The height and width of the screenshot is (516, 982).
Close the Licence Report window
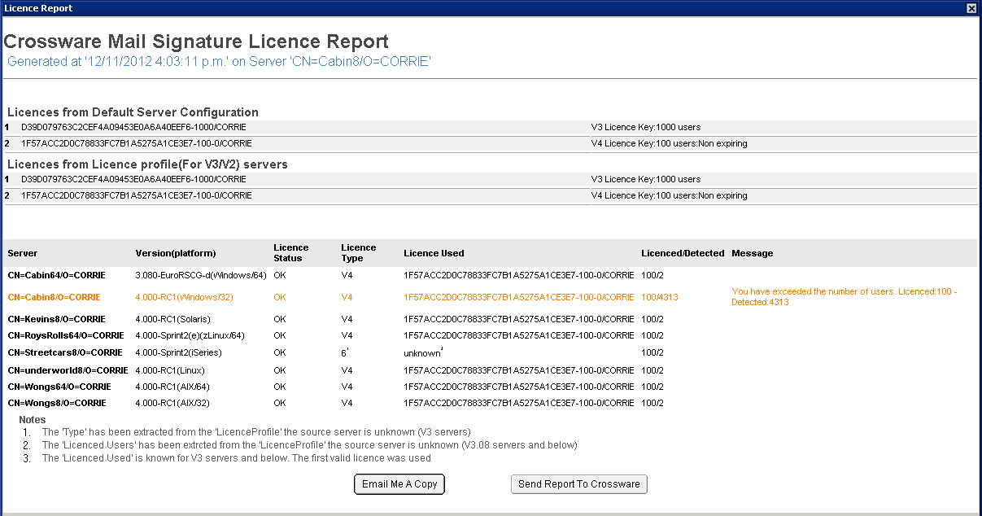pyautogui.click(x=971, y=8)
